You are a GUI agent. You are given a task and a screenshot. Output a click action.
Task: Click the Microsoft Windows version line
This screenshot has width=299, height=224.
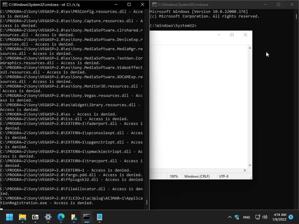click(x=199, y=12)
